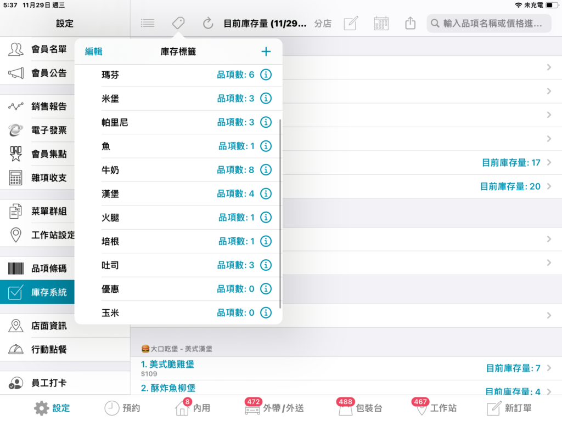The image size is (562, 421).
Task: Tap 編輯 to edit inventory tags
Action: pyautogui.click(x=93, y=52)
